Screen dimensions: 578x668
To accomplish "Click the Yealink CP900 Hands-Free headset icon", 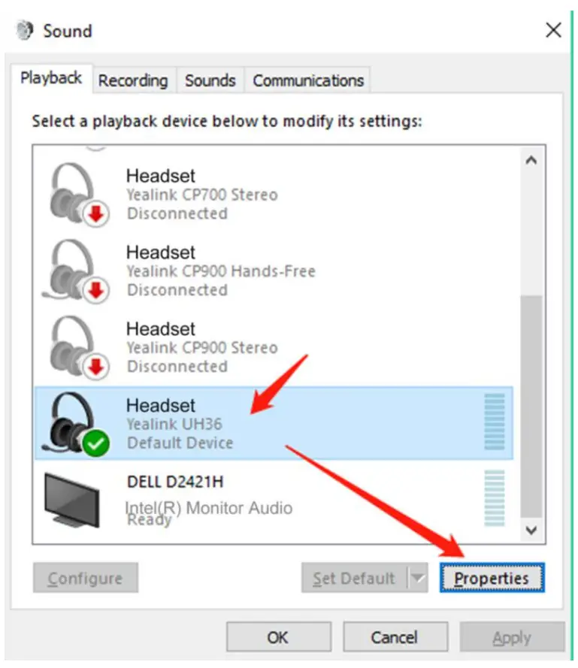I will pos(76,271).
